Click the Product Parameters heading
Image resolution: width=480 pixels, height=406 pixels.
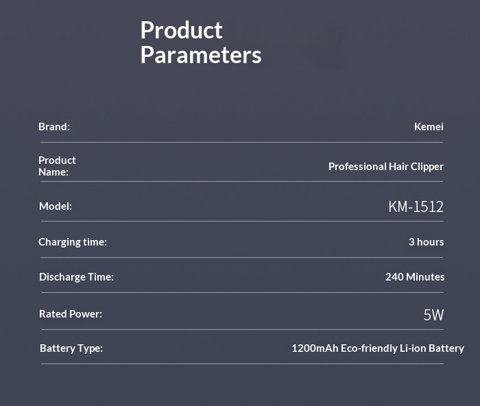tap(200, 43)
